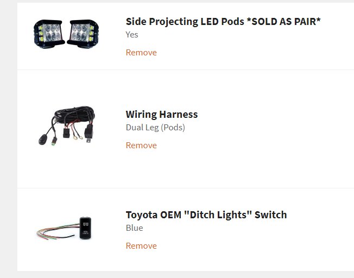This screenshot has height=278, width=354.
Task: Open the Wiring Harness product image
Action: click(x=67, y=125)
